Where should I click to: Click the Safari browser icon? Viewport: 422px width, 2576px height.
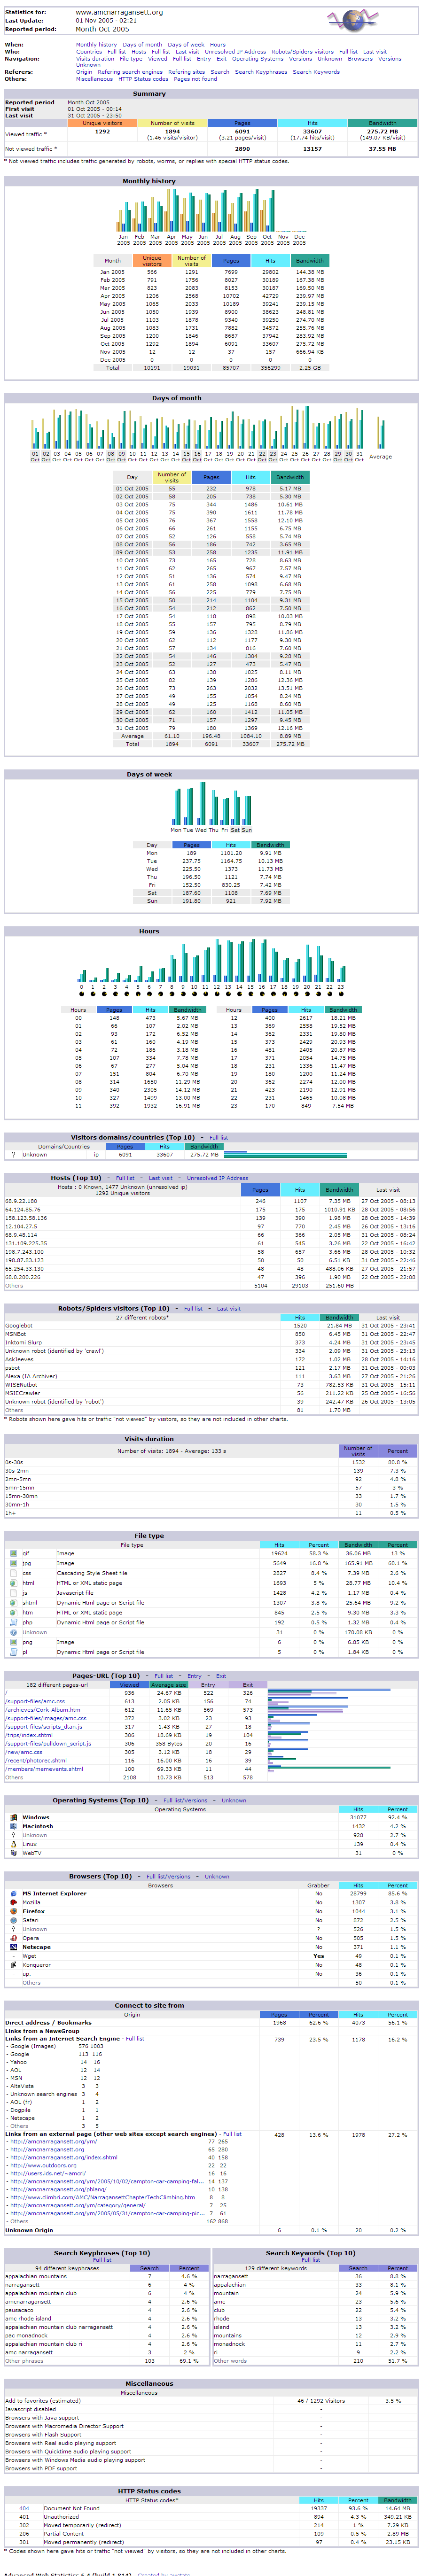tap(13, 1920)
